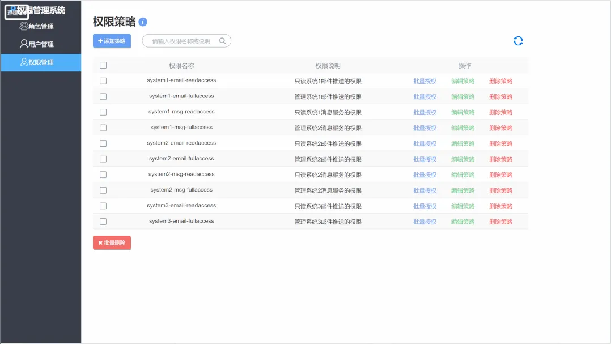Click the 权限名称 column header
Viewport: 611px width, 344px height.
tap(181, 66)
